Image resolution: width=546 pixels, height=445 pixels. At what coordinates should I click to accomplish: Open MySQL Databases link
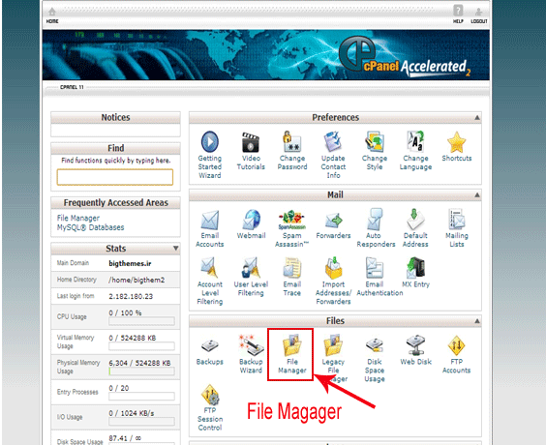tap(90, 227)
